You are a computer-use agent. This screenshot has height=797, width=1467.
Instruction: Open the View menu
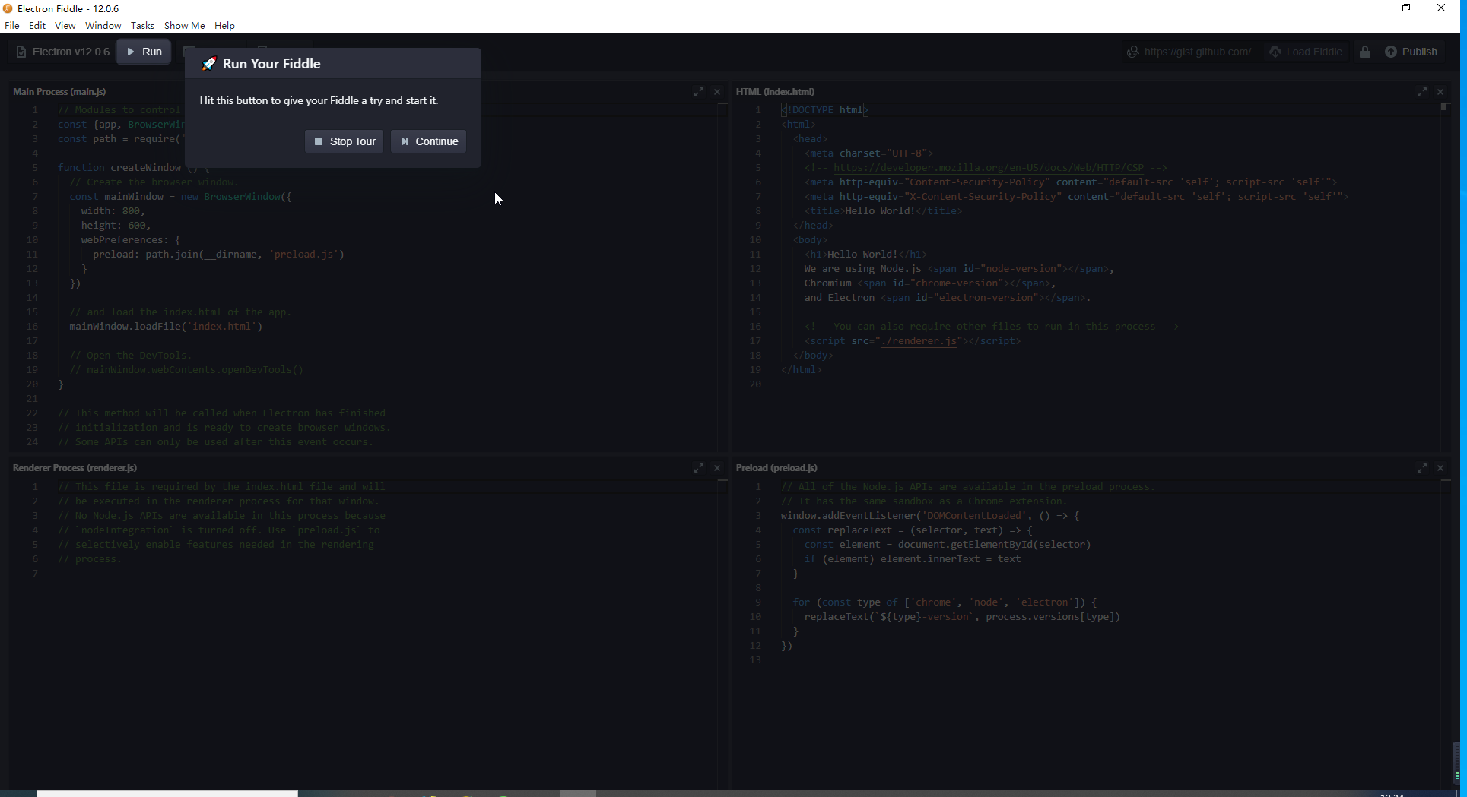coord(65,25)
